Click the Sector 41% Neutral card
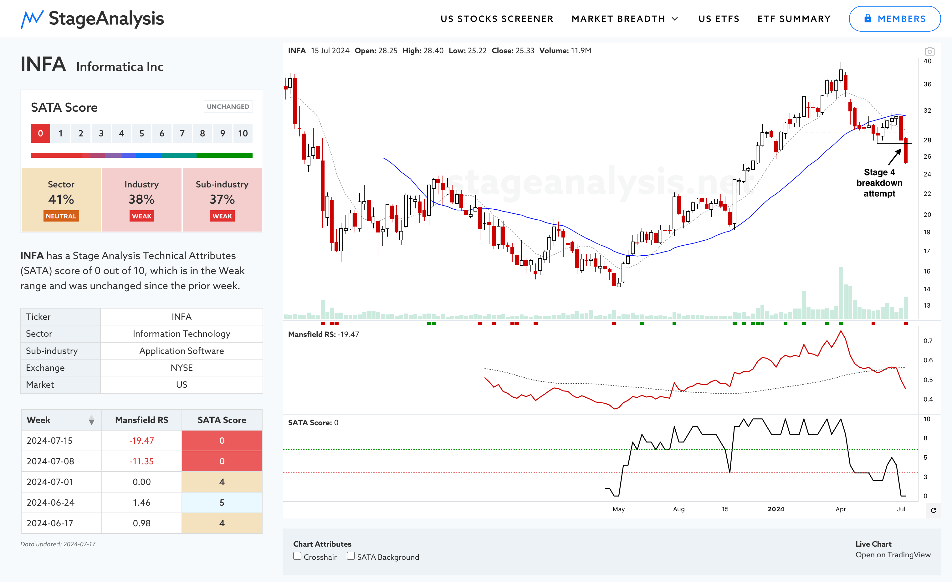 pyautogui.click(x=61, y=200)
